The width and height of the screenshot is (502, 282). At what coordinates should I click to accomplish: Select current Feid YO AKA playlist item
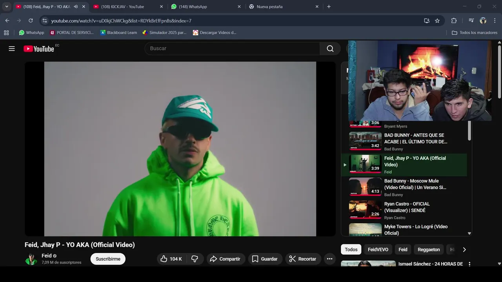[x=404, y=164]
